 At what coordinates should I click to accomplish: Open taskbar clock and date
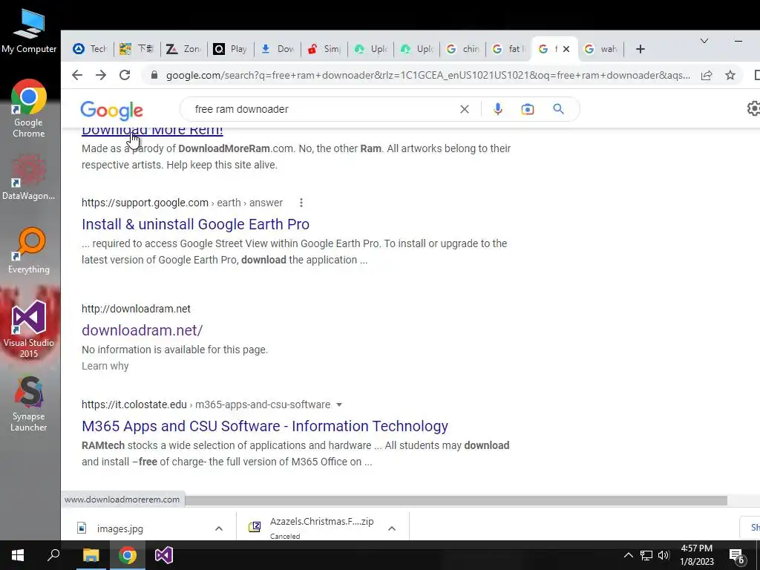[697, 555]
